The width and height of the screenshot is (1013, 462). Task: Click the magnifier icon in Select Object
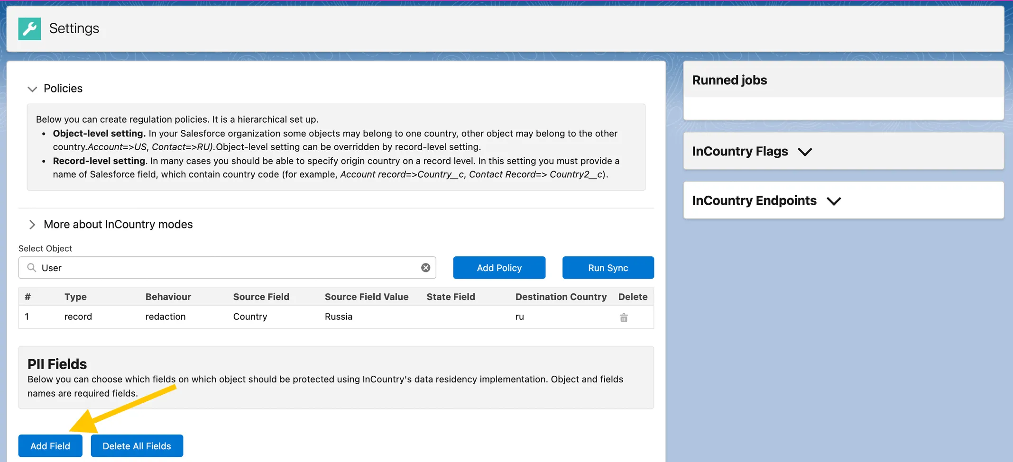[x=32, y=268]
